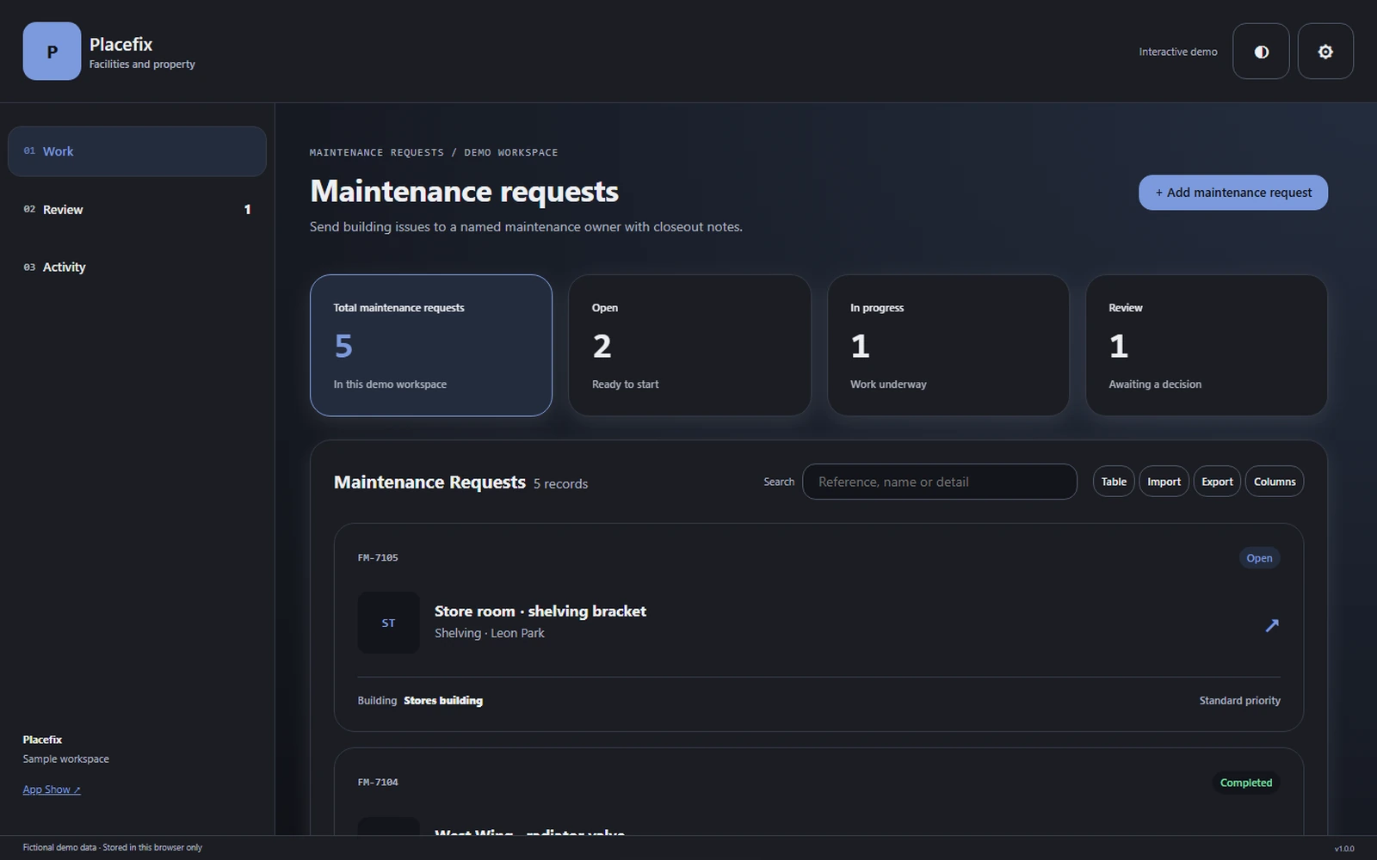Click the ST avatar tile
Viewport: 1377px width, 860px height.
[x=388, y=623]
